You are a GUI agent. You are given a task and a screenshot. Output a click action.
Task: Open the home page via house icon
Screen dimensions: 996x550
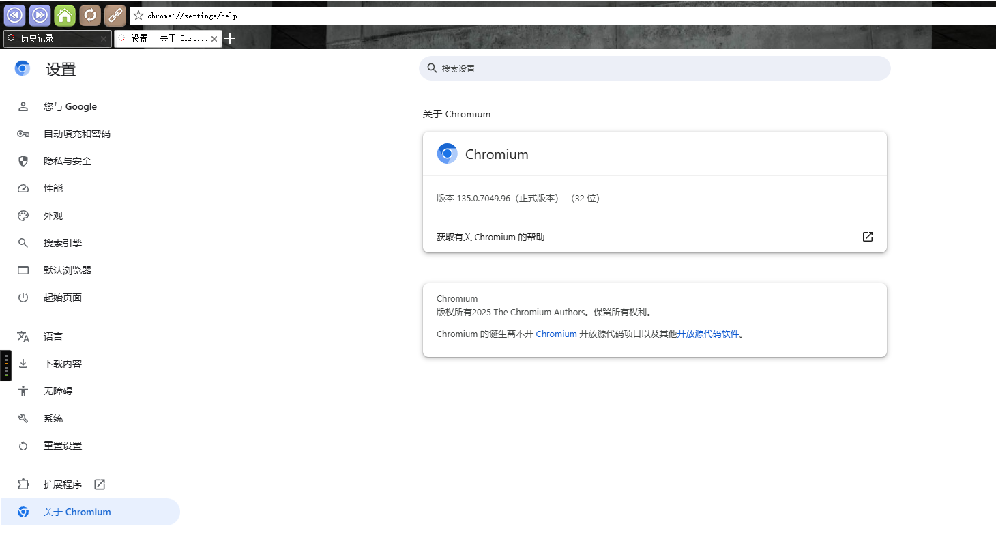coord(65,15)
